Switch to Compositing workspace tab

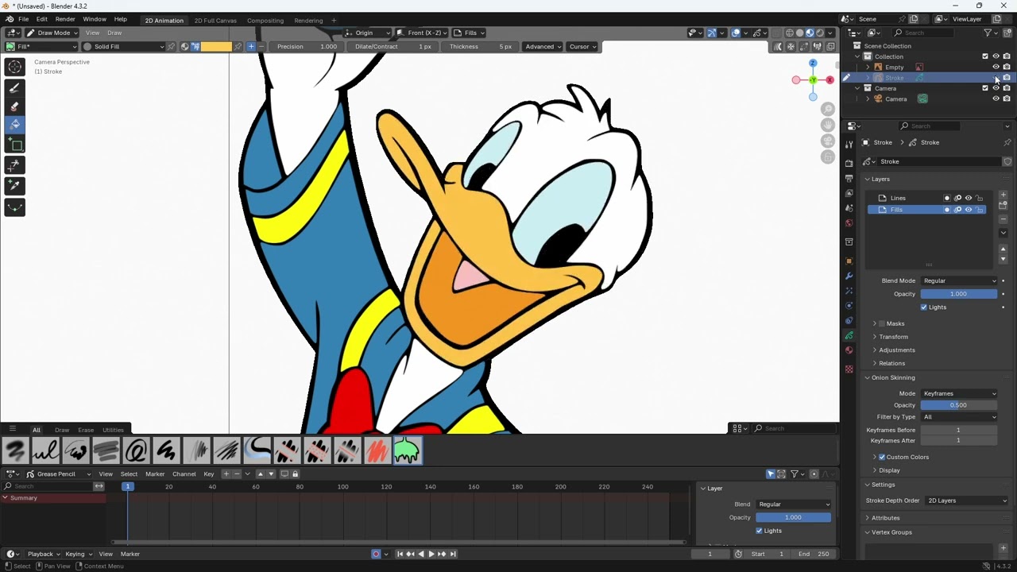[265, 20]
